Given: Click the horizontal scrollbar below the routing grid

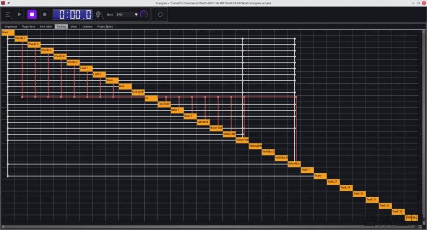Looking at the screenshot, I should point(211,226).
